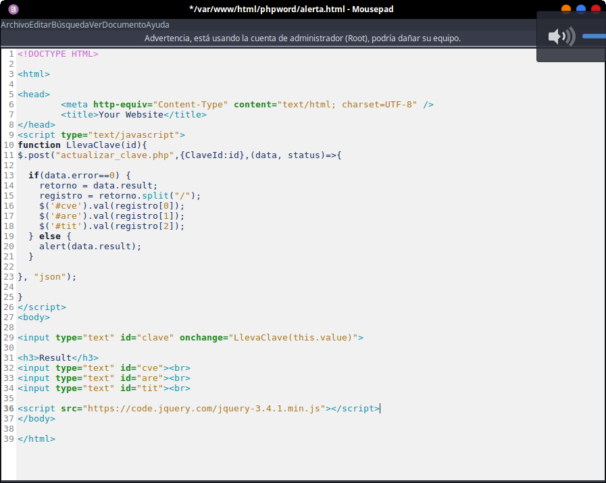Click line number 12 in the gutter
Viewport: 606px width, 483px height.
click(9, 166)
